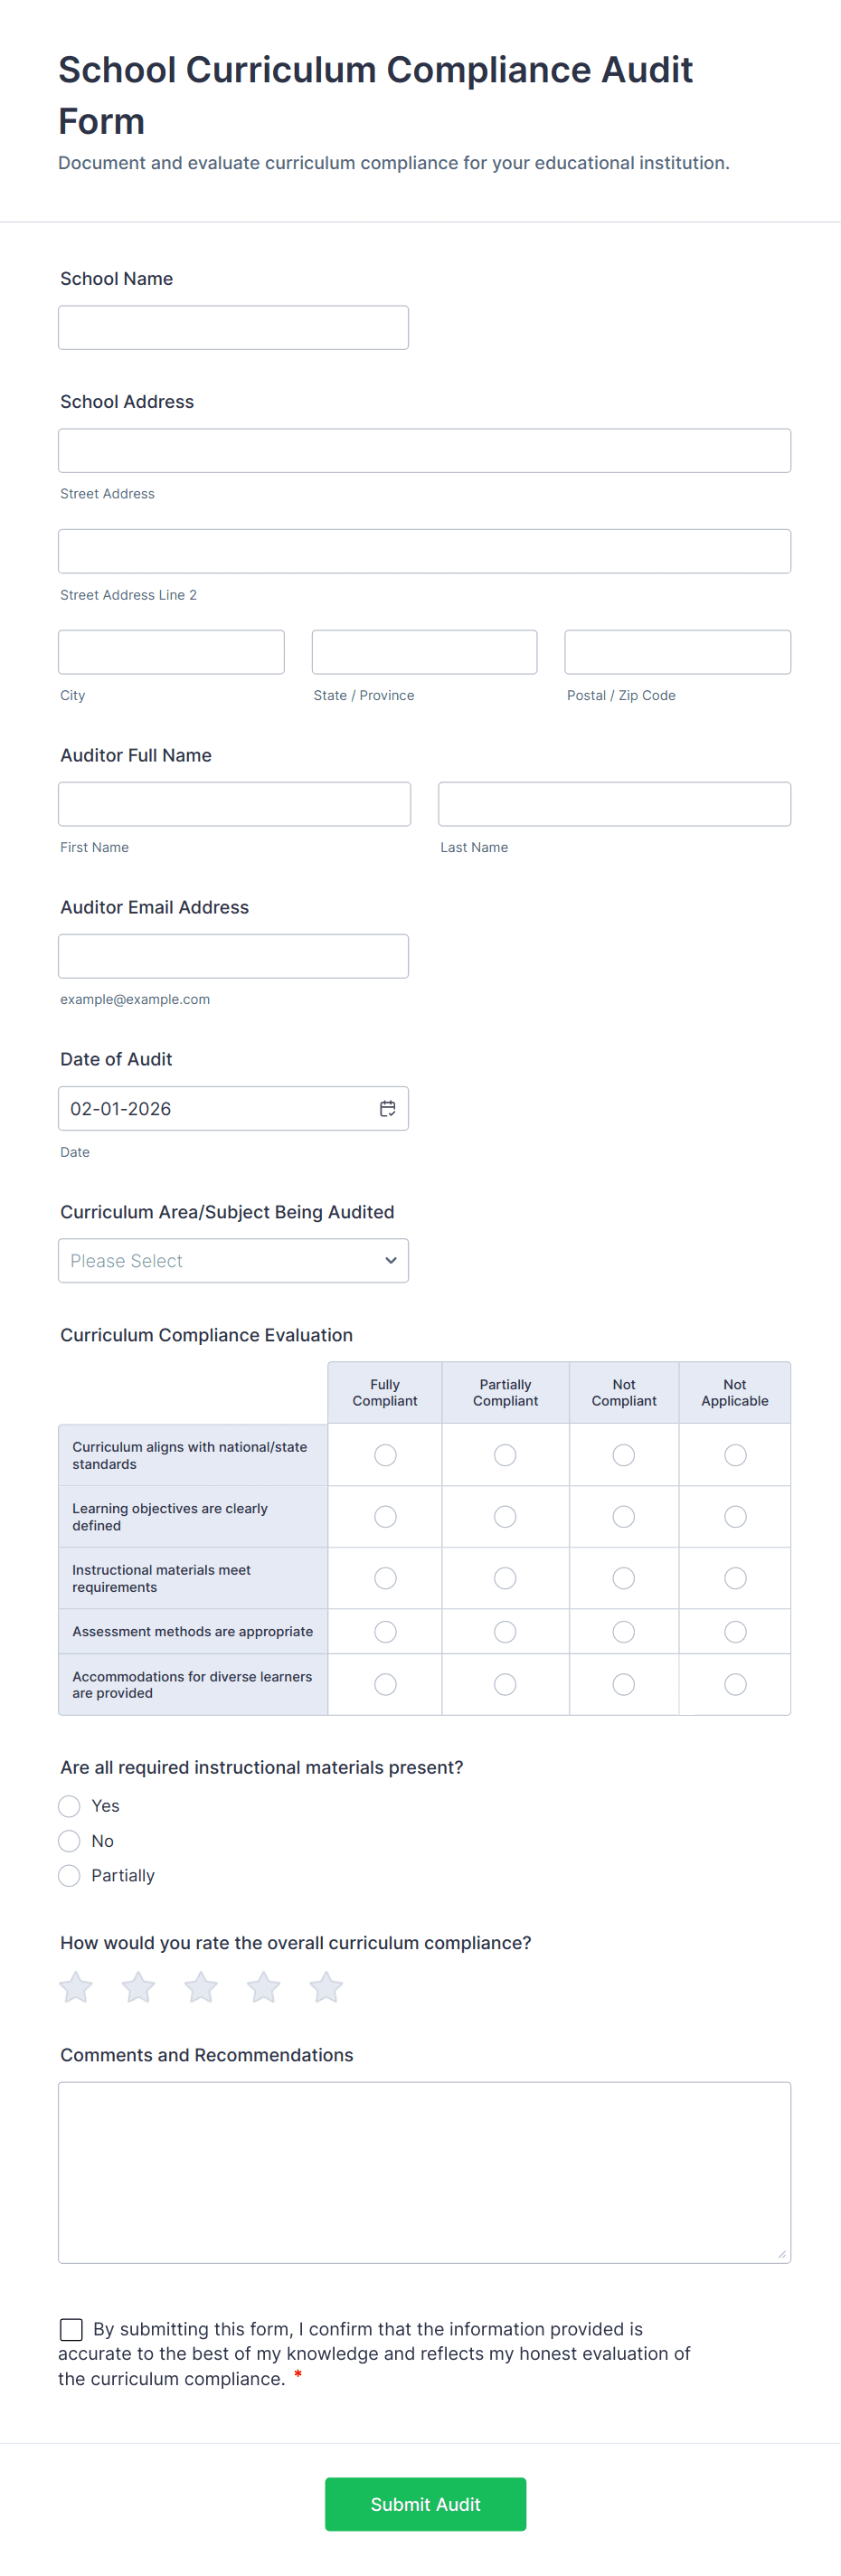Screen dimensions: 841x2576
Task: Set Accommodations for diverse learners to Not Applicable
Action: (x=735, y=1685)
